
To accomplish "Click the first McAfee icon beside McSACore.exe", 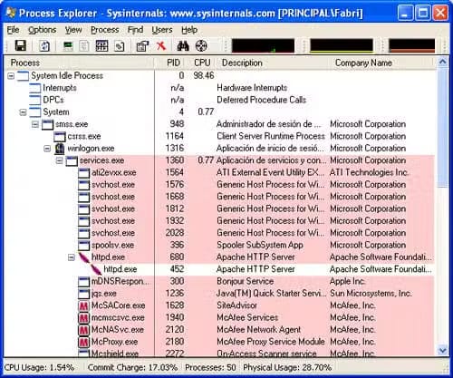I will point(83,305).
